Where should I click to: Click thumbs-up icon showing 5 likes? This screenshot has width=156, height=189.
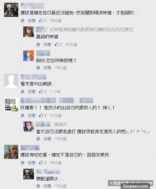pos(41,20)
